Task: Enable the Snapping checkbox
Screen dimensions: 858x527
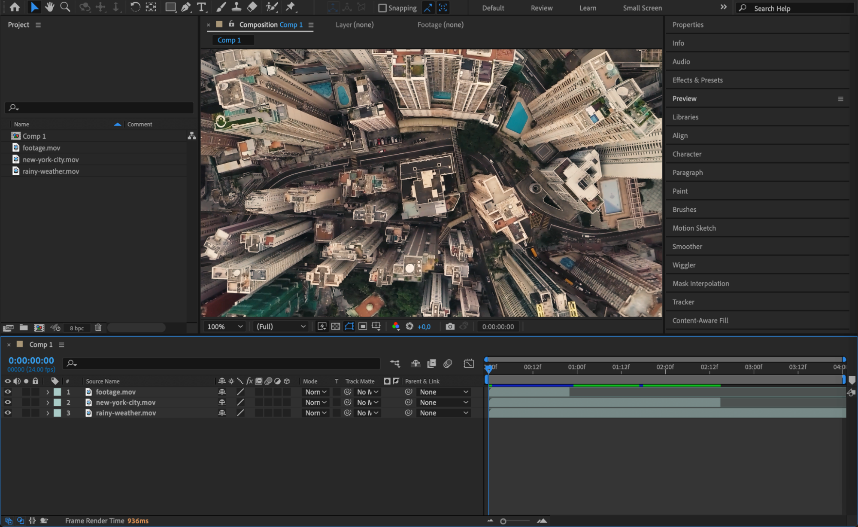Action: click(x=382, y=8)
